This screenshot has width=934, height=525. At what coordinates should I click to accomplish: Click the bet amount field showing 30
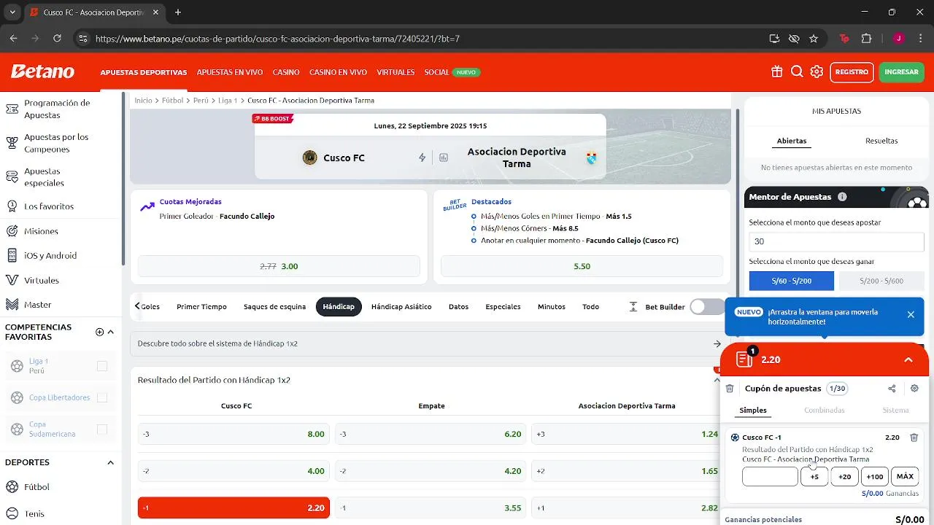point(836,241)
